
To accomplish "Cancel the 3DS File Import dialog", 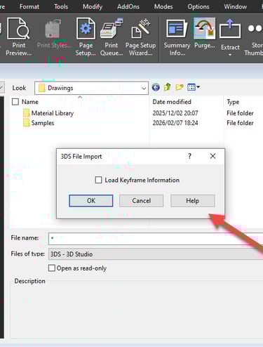I will point(141,201).
